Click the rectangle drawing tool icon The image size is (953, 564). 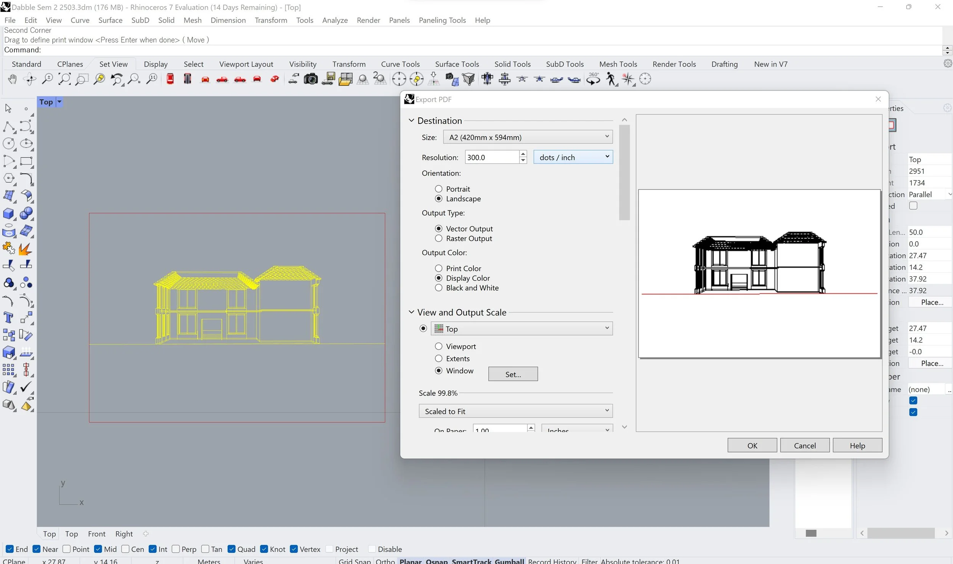26,161
